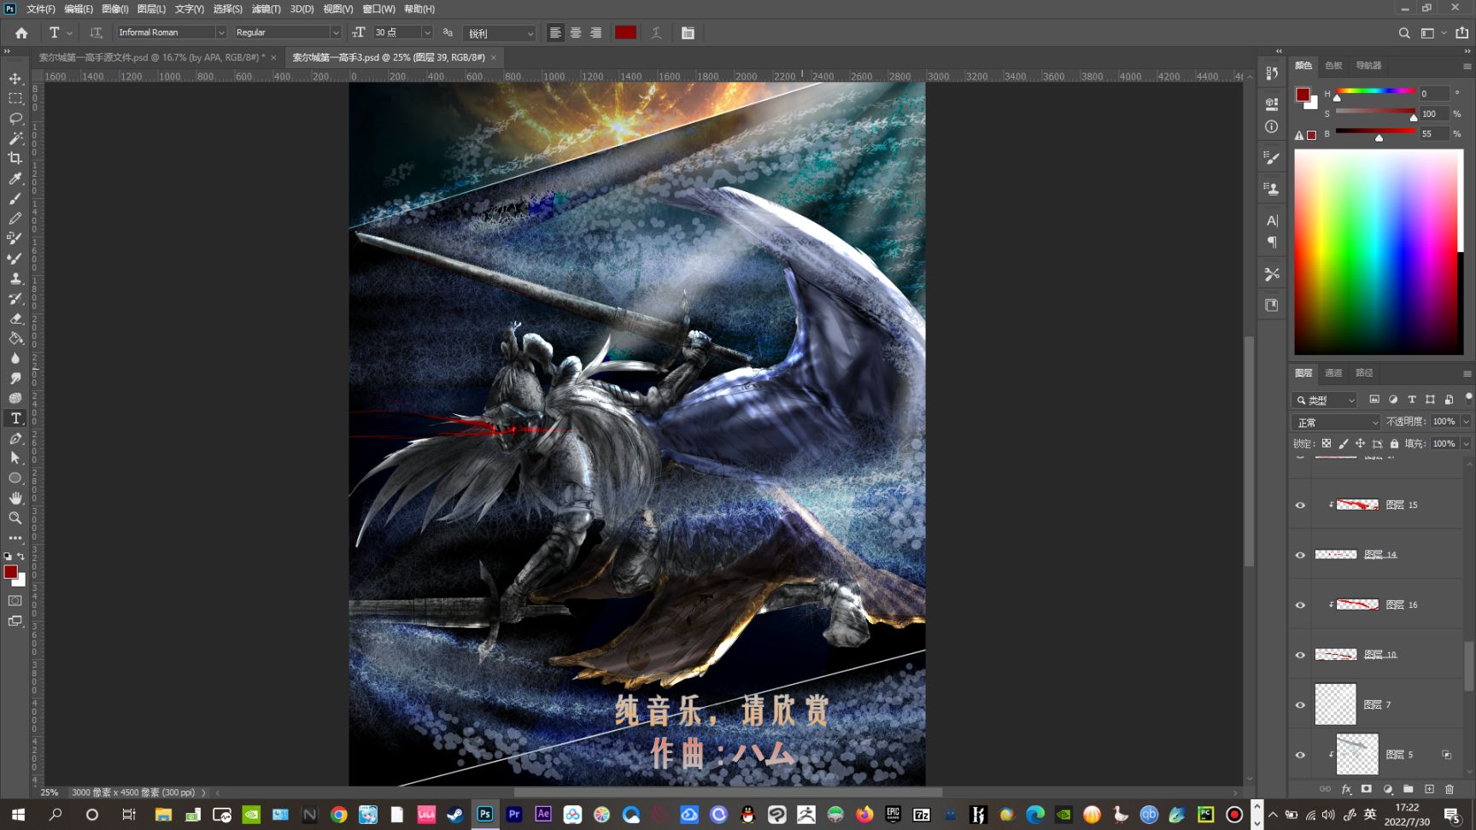
Task: Toggle filter for type layers
Action: [x=1412, y=400]
